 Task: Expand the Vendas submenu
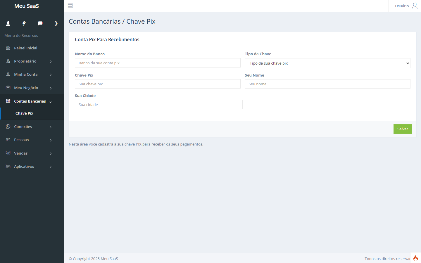pos(32,153)
